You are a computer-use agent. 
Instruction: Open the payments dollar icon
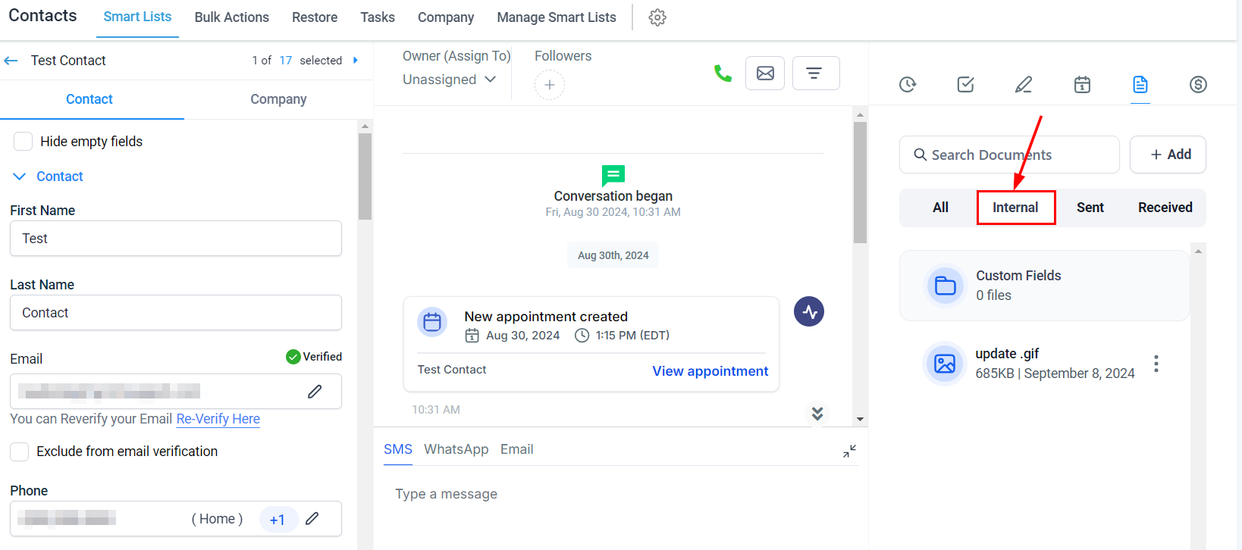tap(1198, 84)
